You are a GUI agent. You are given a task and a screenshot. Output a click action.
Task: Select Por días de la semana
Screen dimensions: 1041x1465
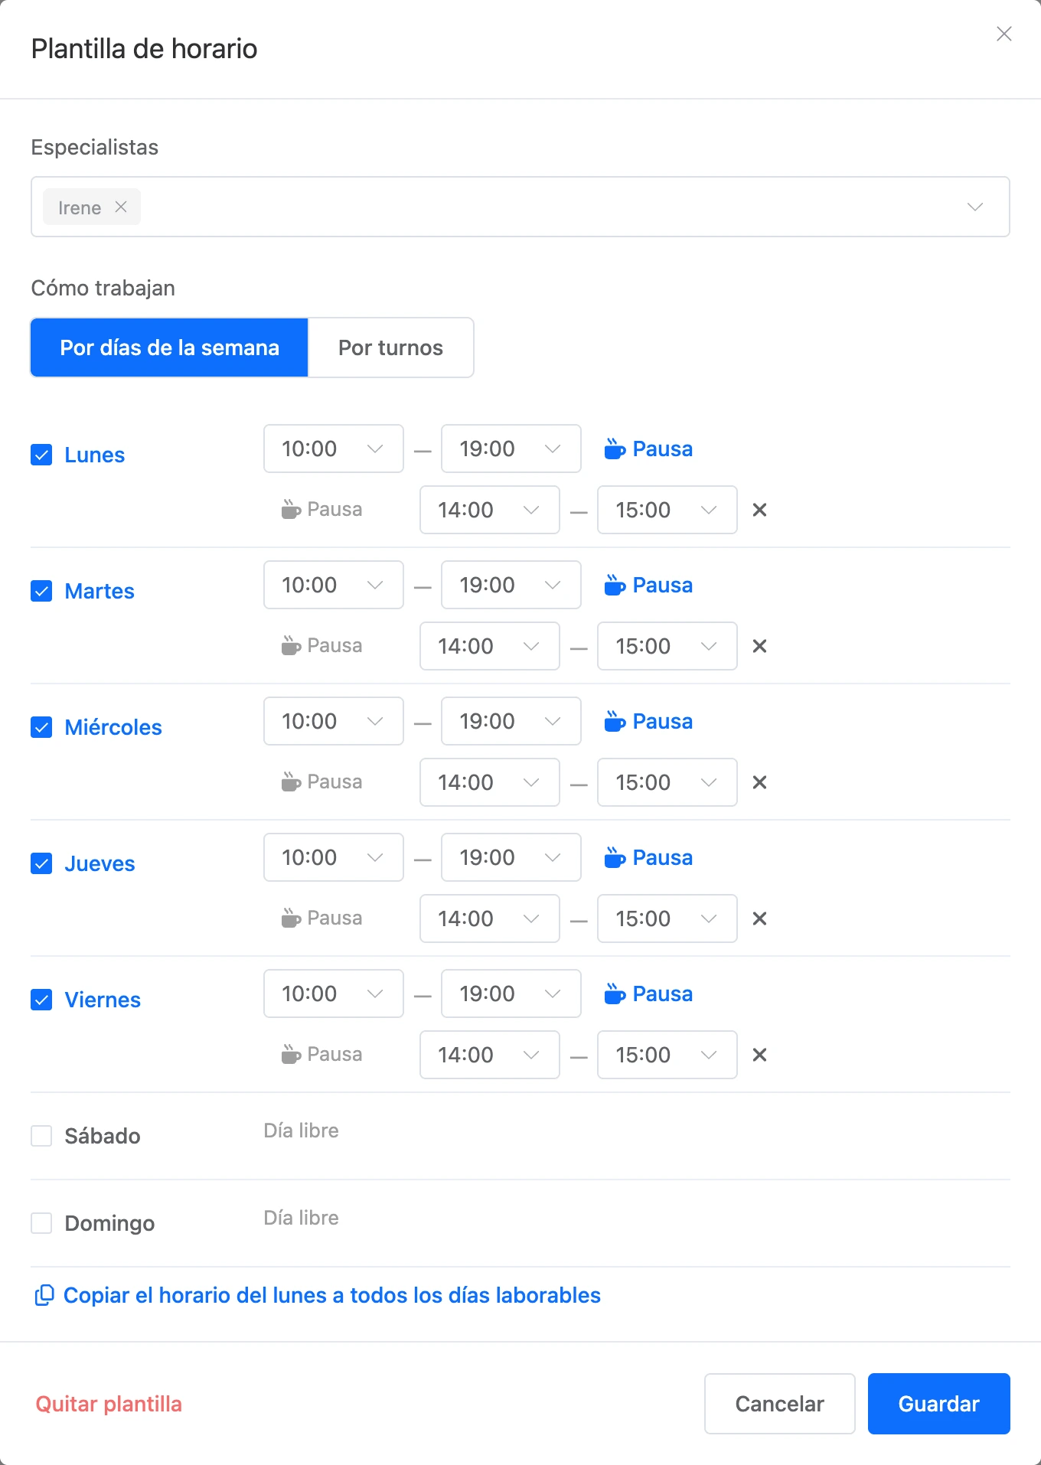click(x=169, y=347)
